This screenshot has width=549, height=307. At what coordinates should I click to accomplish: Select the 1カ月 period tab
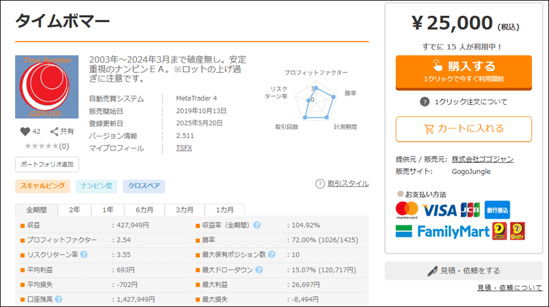224,210
